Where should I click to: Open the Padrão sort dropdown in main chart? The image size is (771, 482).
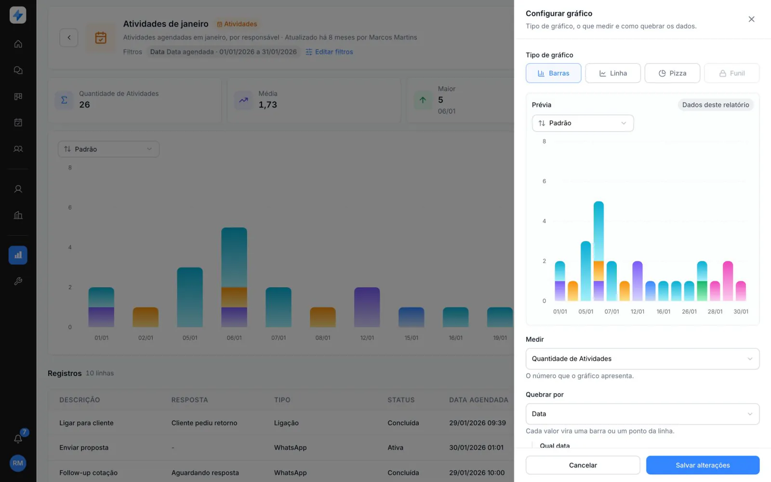[108, 149]
